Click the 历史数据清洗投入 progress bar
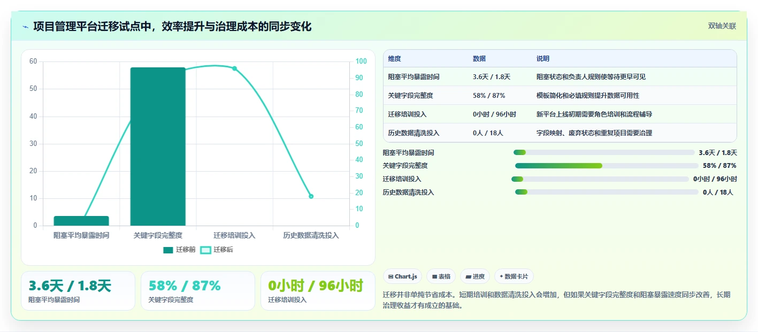Screen dimensions: 758x332 tap(607, 192)
